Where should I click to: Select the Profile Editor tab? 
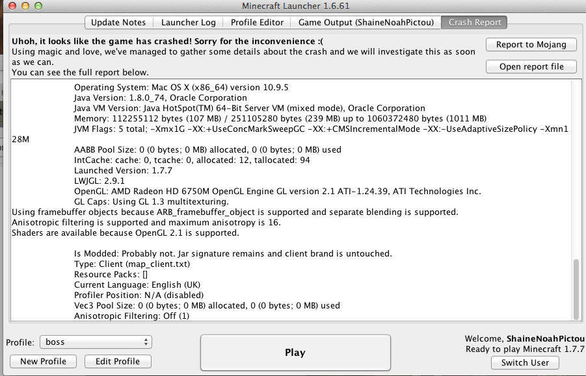(257, 22)
